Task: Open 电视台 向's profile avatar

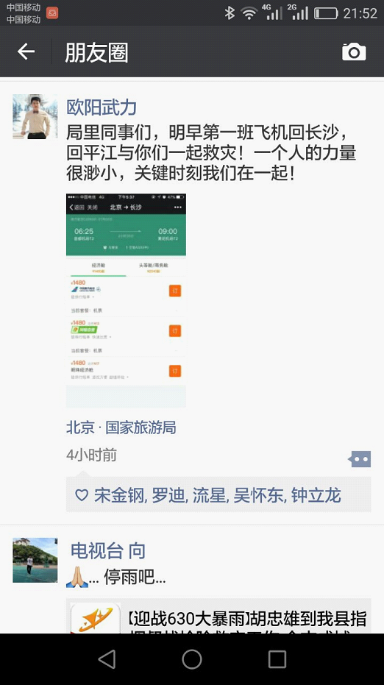Action: coord(35,560)
